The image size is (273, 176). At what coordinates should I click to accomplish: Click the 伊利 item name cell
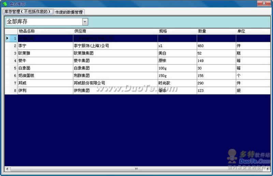coord(45,91)
